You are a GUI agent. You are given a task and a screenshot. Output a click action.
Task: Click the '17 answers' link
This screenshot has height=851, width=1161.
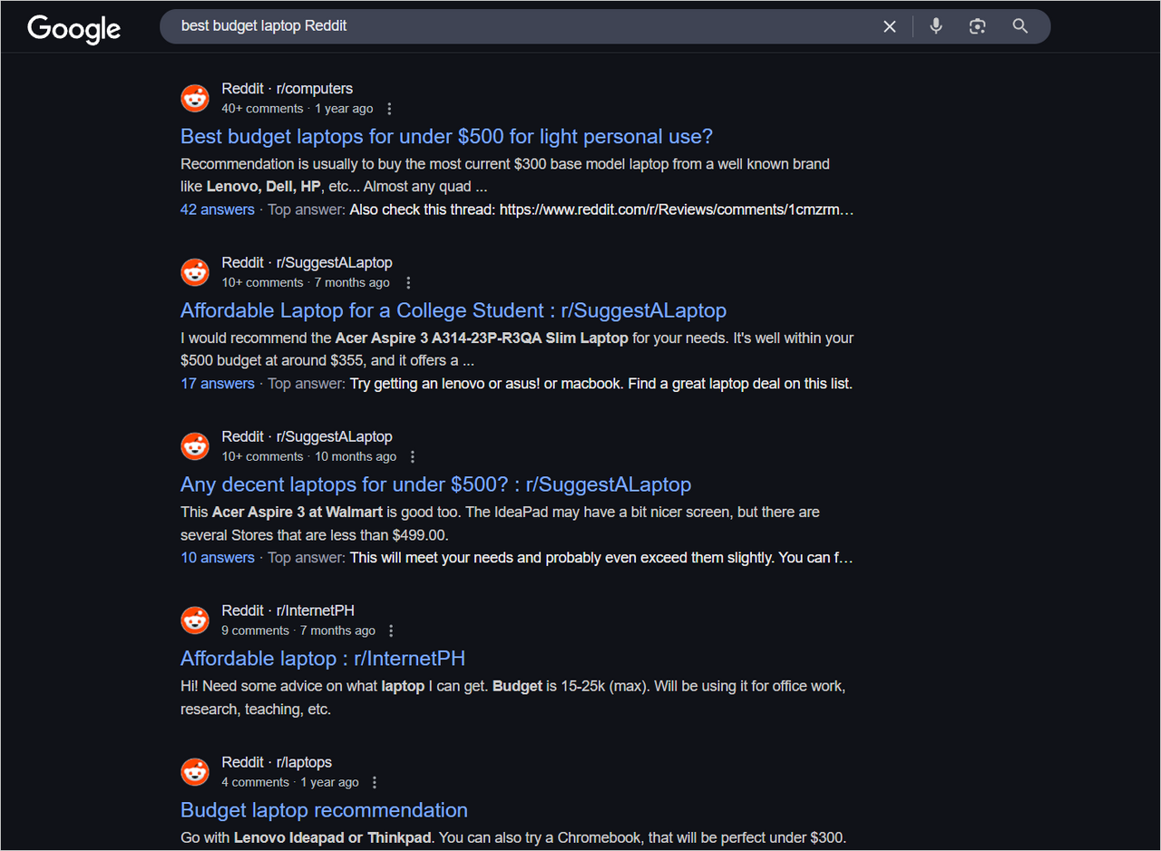click(218, 384)
